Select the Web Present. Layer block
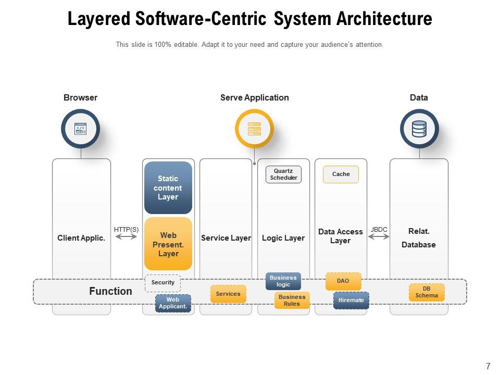Screen dimensions: 500x375 [x=168, y=244]
